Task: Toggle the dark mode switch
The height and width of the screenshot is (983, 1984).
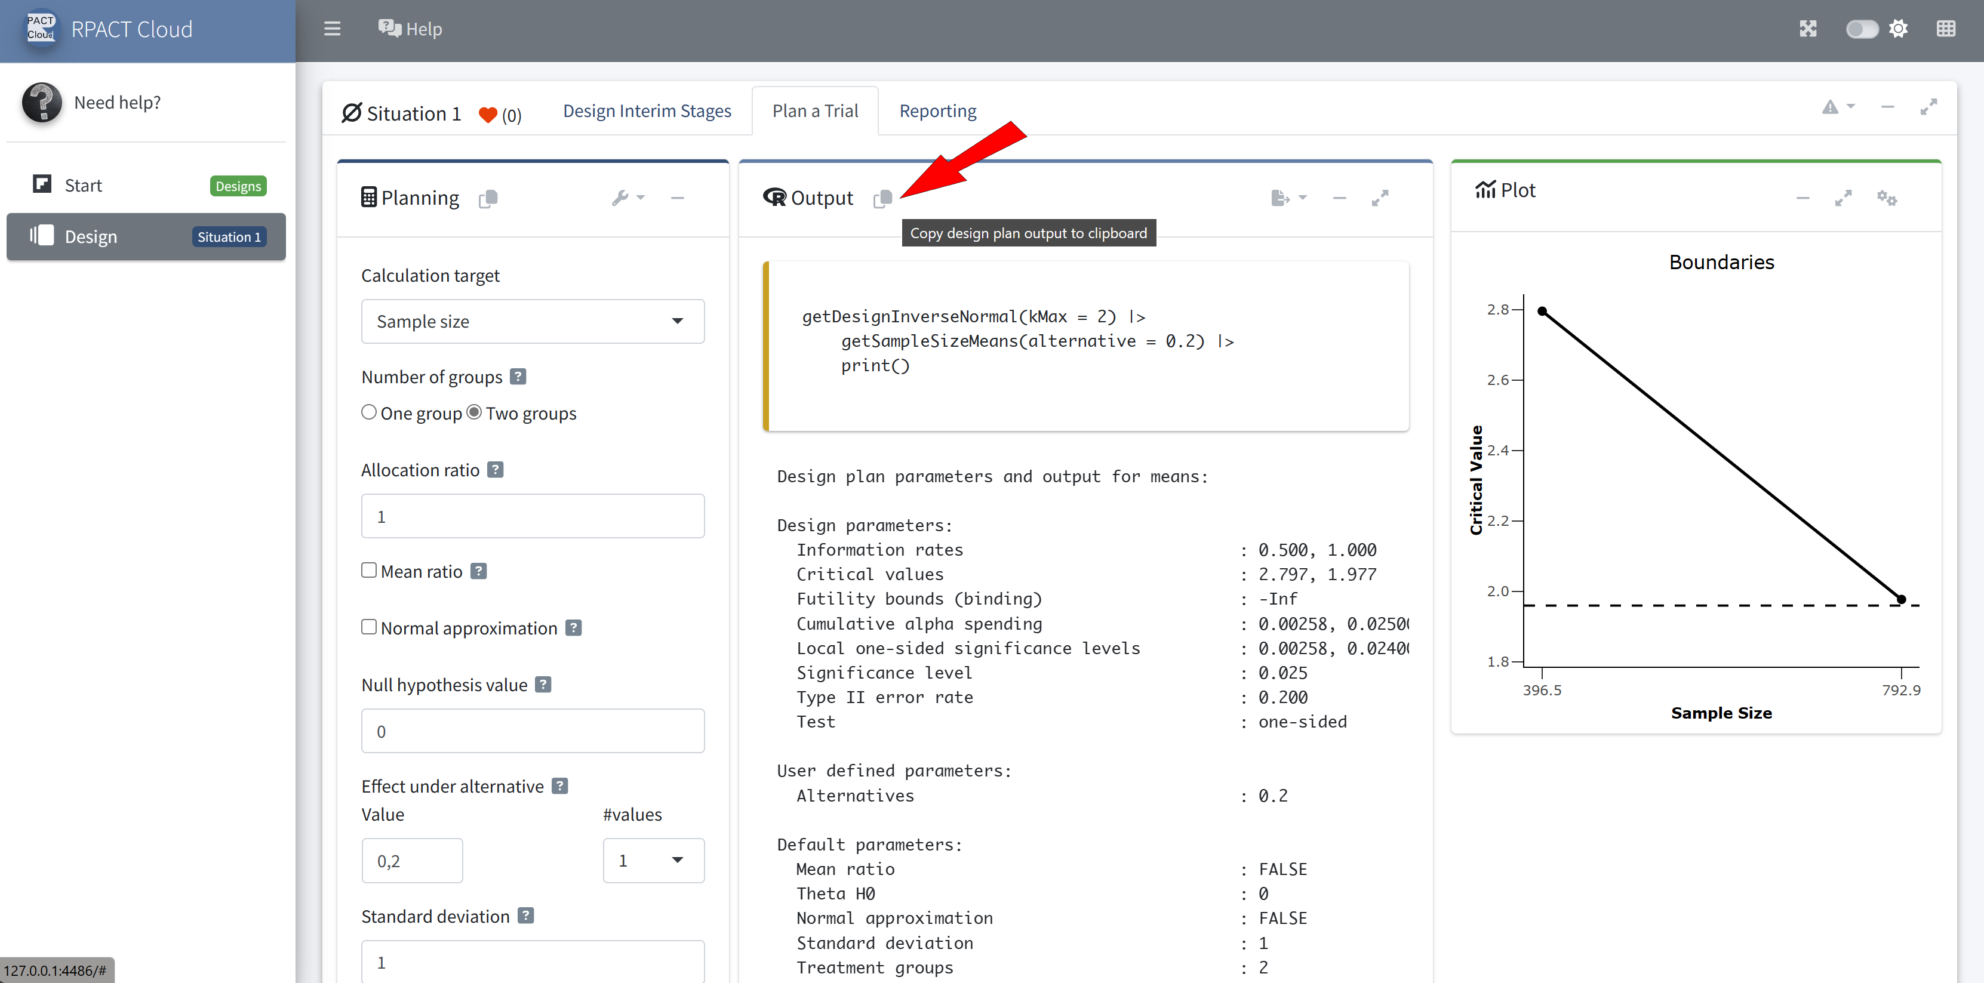Action: point(1862,29)
